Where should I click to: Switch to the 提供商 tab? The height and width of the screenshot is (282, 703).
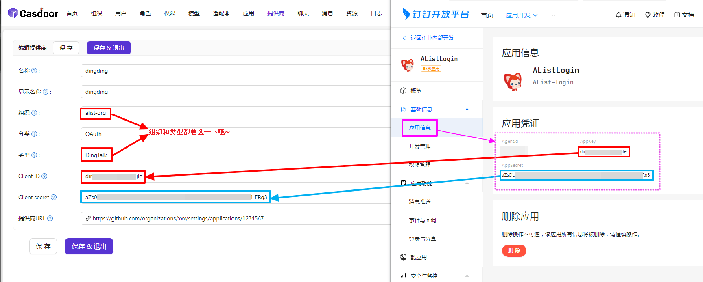[x=275, y=13]
